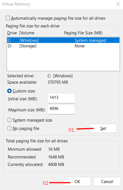Click the Set button

point(103,128)
